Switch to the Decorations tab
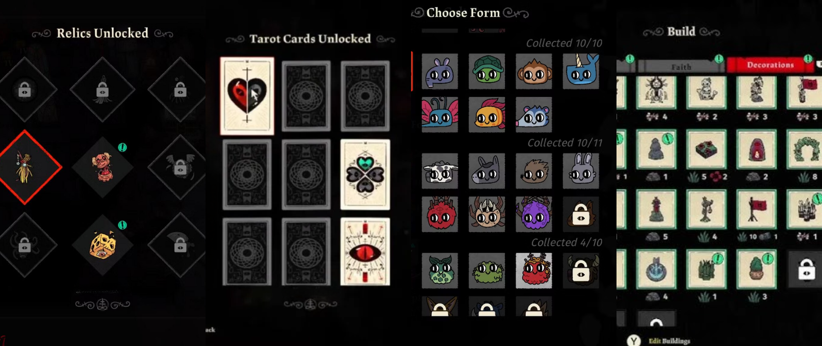 tap(771, 65)
